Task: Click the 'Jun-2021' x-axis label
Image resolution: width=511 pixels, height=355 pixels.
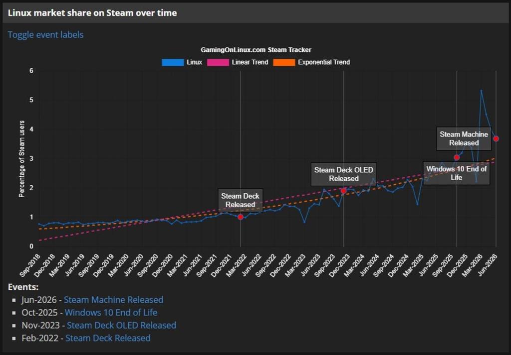Action: point(192,265)
